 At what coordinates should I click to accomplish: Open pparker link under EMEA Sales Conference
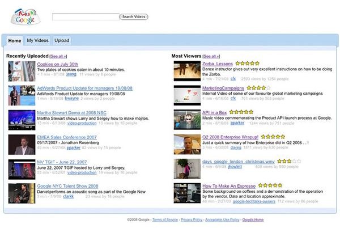[x=74, y=147]
